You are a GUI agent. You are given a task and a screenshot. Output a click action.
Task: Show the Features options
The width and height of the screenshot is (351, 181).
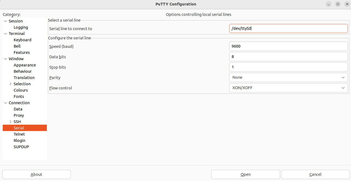point(22,52)
